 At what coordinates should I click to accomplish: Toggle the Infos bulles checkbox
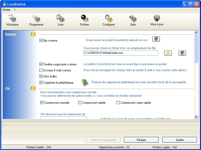tap(41, 76)
